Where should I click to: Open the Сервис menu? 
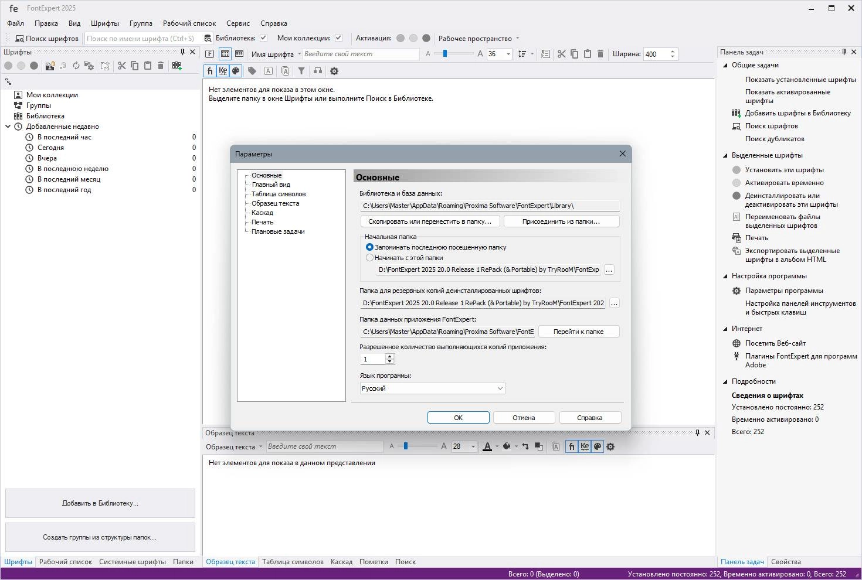238,23
